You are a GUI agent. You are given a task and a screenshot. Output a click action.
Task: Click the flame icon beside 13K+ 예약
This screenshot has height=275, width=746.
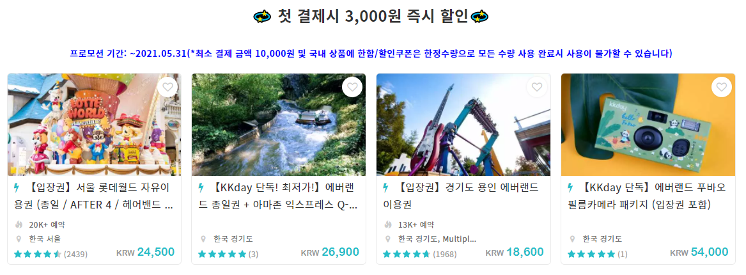[388, 224]
